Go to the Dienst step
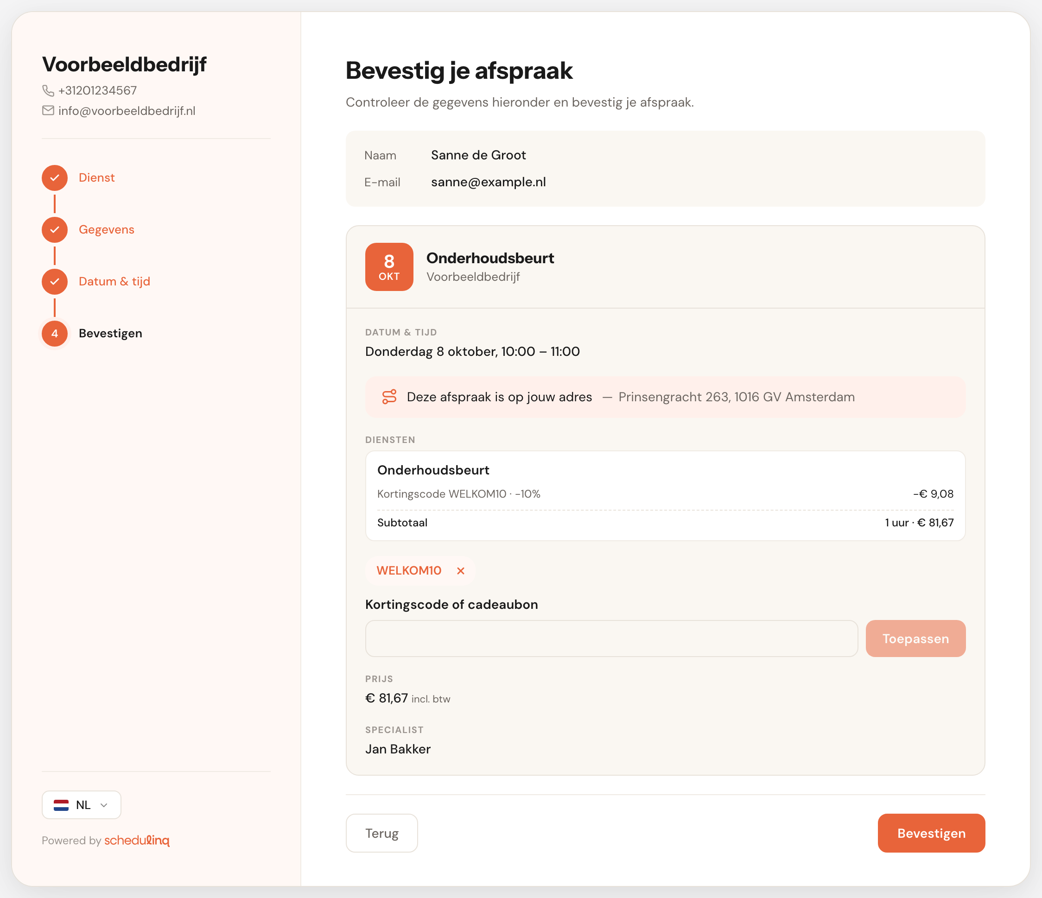This screenshot has height=898, width=1042. 96,177
